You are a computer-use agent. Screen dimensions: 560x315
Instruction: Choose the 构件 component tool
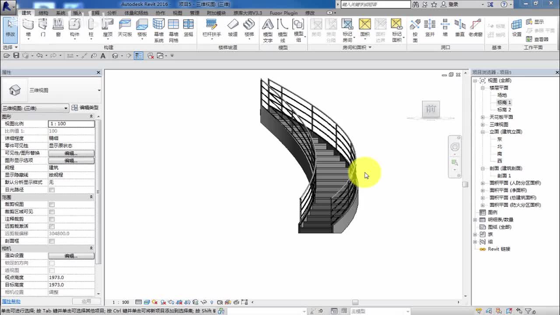(74, 28)
